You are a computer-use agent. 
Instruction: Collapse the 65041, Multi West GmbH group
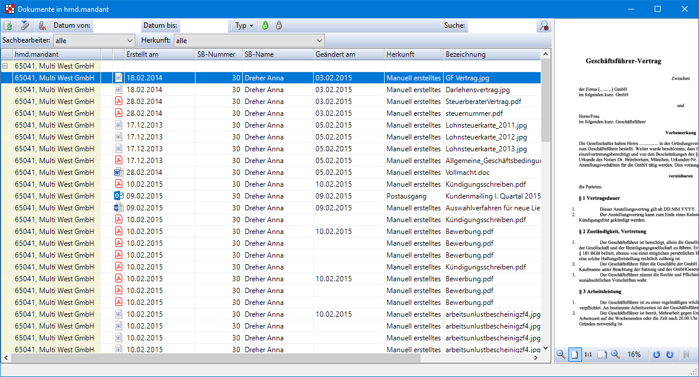(5, 66)
